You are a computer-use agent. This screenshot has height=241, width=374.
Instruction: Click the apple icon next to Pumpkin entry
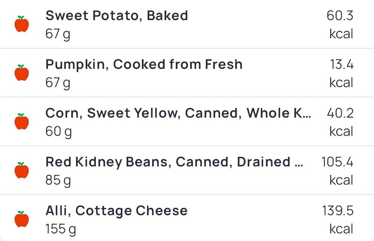(22, 73)
